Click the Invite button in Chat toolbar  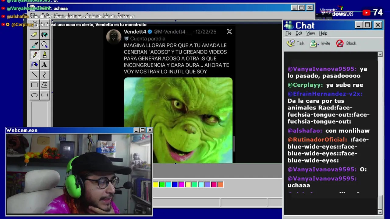pos(320,43)
